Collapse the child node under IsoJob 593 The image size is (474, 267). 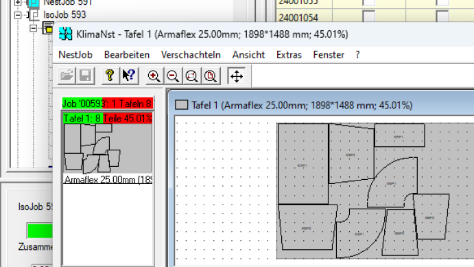pos(33,28)
